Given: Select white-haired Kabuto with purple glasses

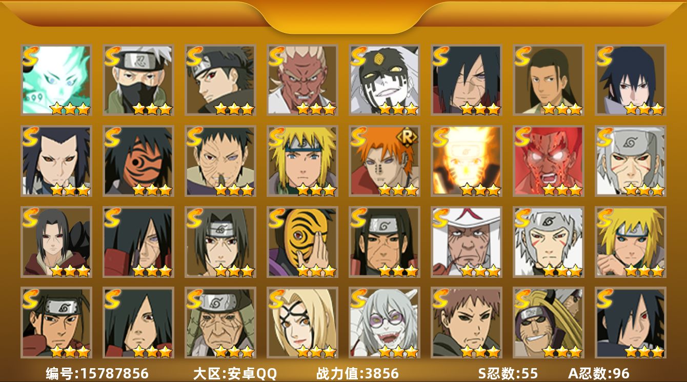Looking at the screenshot, I should click(x=385, y=323).
